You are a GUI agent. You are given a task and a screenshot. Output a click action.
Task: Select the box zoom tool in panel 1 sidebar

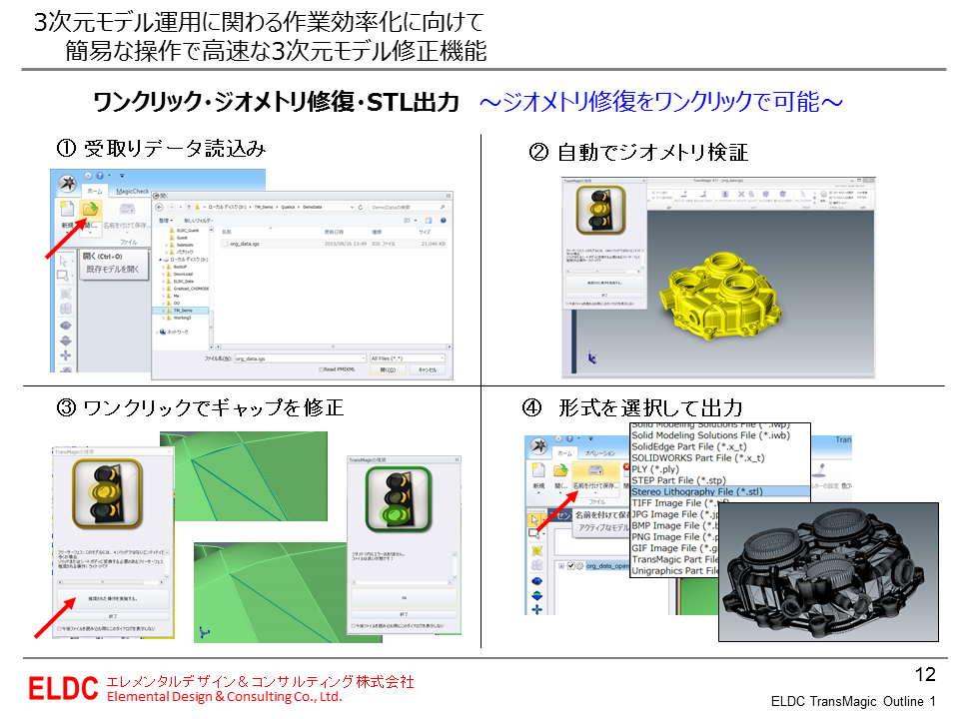[64, 277]
